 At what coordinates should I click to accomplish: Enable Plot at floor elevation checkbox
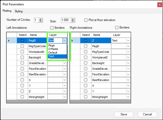pos(86,20)
